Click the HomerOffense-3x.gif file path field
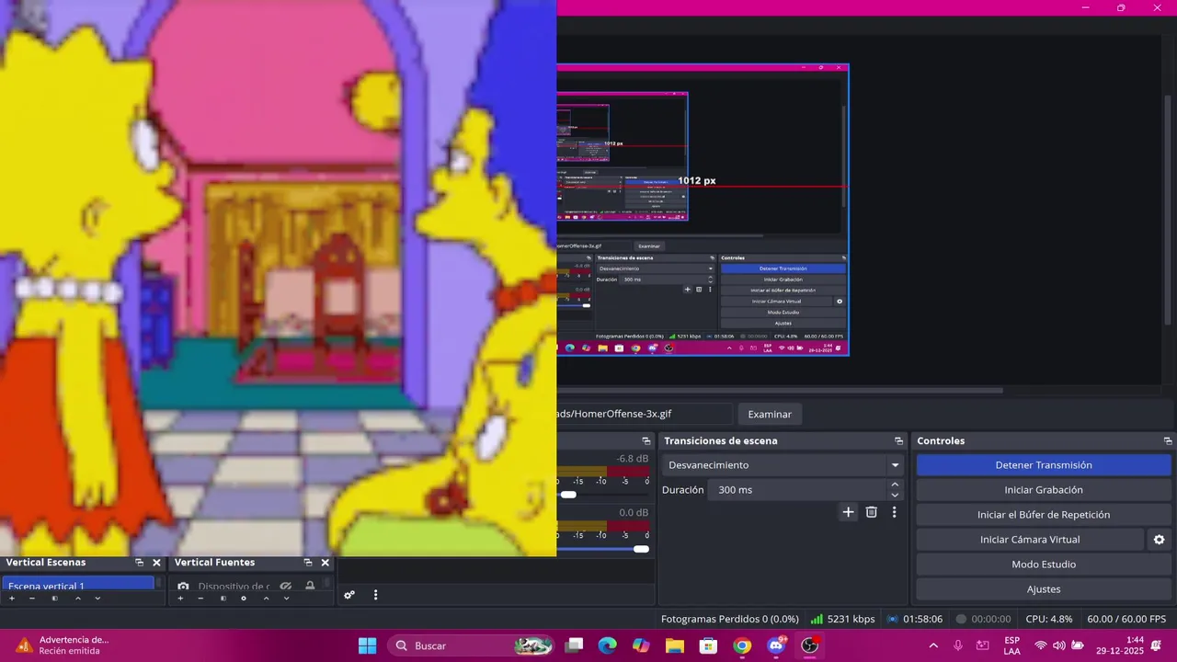Image resolution: width=1177 pixels, height=662 pixels. (x=644, y=414)
